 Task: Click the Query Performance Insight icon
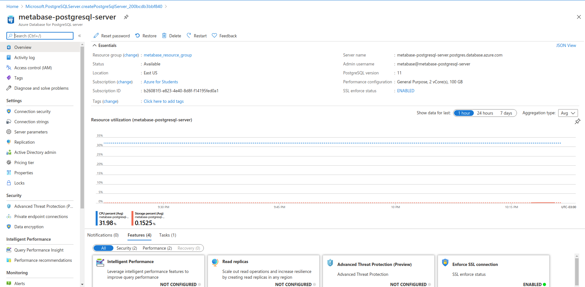point(9,250)
